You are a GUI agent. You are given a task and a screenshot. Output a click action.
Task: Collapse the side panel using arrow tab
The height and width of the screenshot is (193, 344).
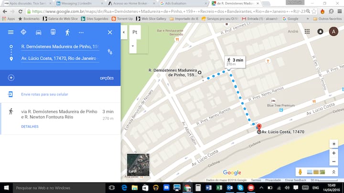[124, 32]
